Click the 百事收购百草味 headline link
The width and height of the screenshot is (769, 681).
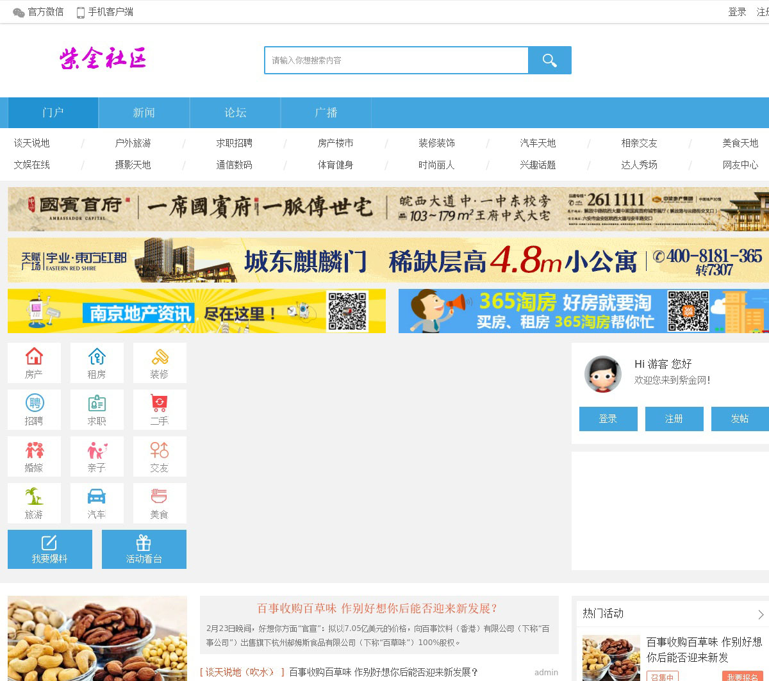(x=377, y=608)
